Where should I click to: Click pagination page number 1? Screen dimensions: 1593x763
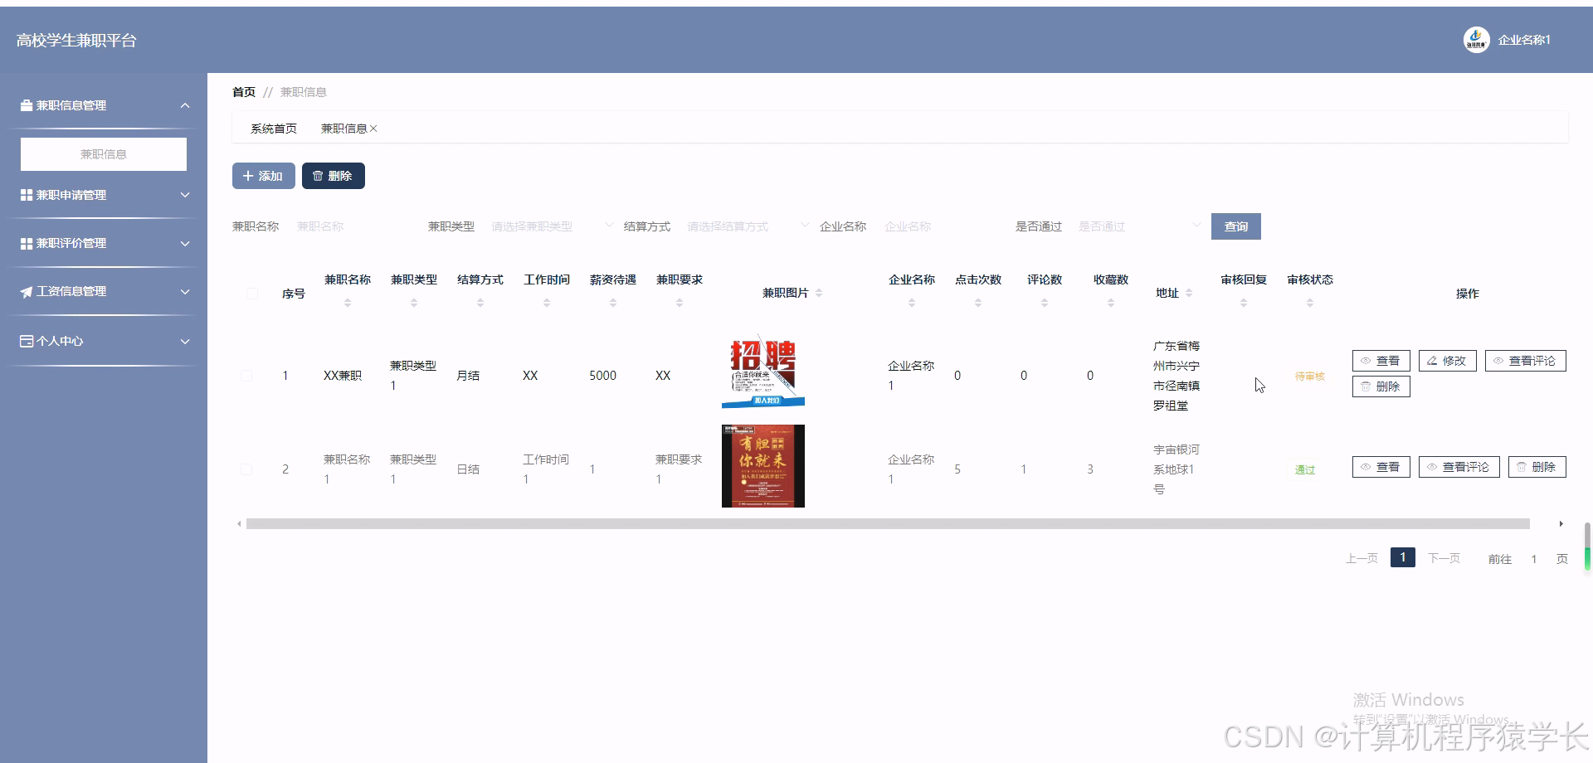coord(1403,557)
